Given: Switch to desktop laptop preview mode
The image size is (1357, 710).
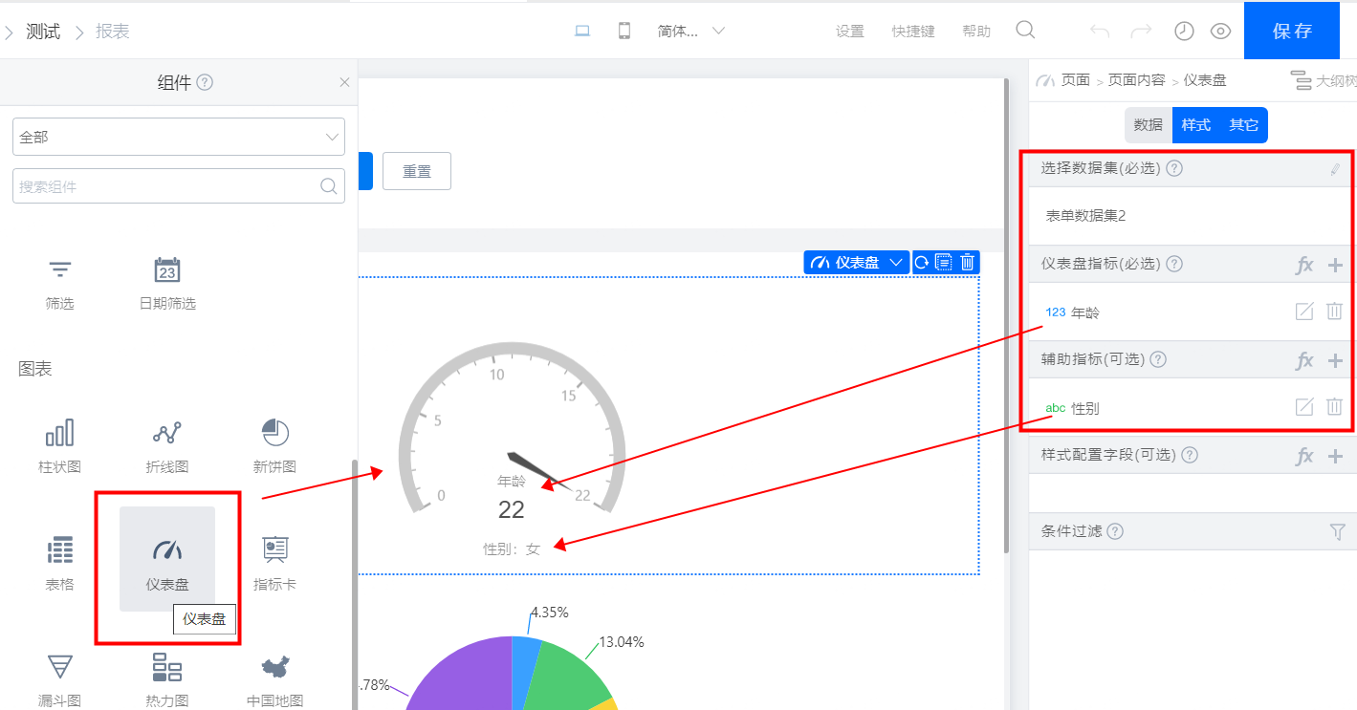Looking at the screenshot, I should click(x=582, y=31).
